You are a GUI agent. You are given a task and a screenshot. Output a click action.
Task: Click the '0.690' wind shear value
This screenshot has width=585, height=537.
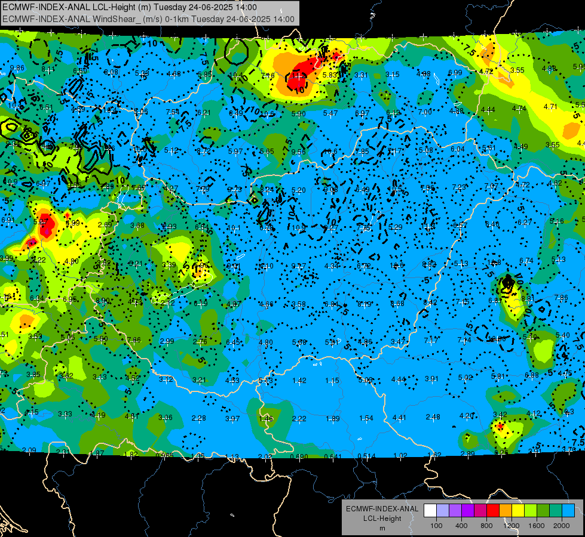click(299, 456)
